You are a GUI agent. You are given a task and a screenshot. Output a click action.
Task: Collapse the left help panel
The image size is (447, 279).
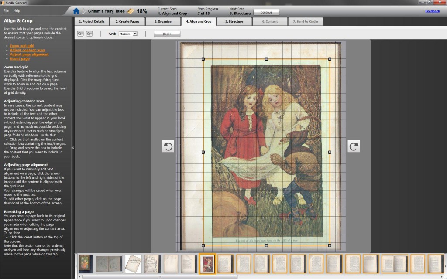pos(72,148)
